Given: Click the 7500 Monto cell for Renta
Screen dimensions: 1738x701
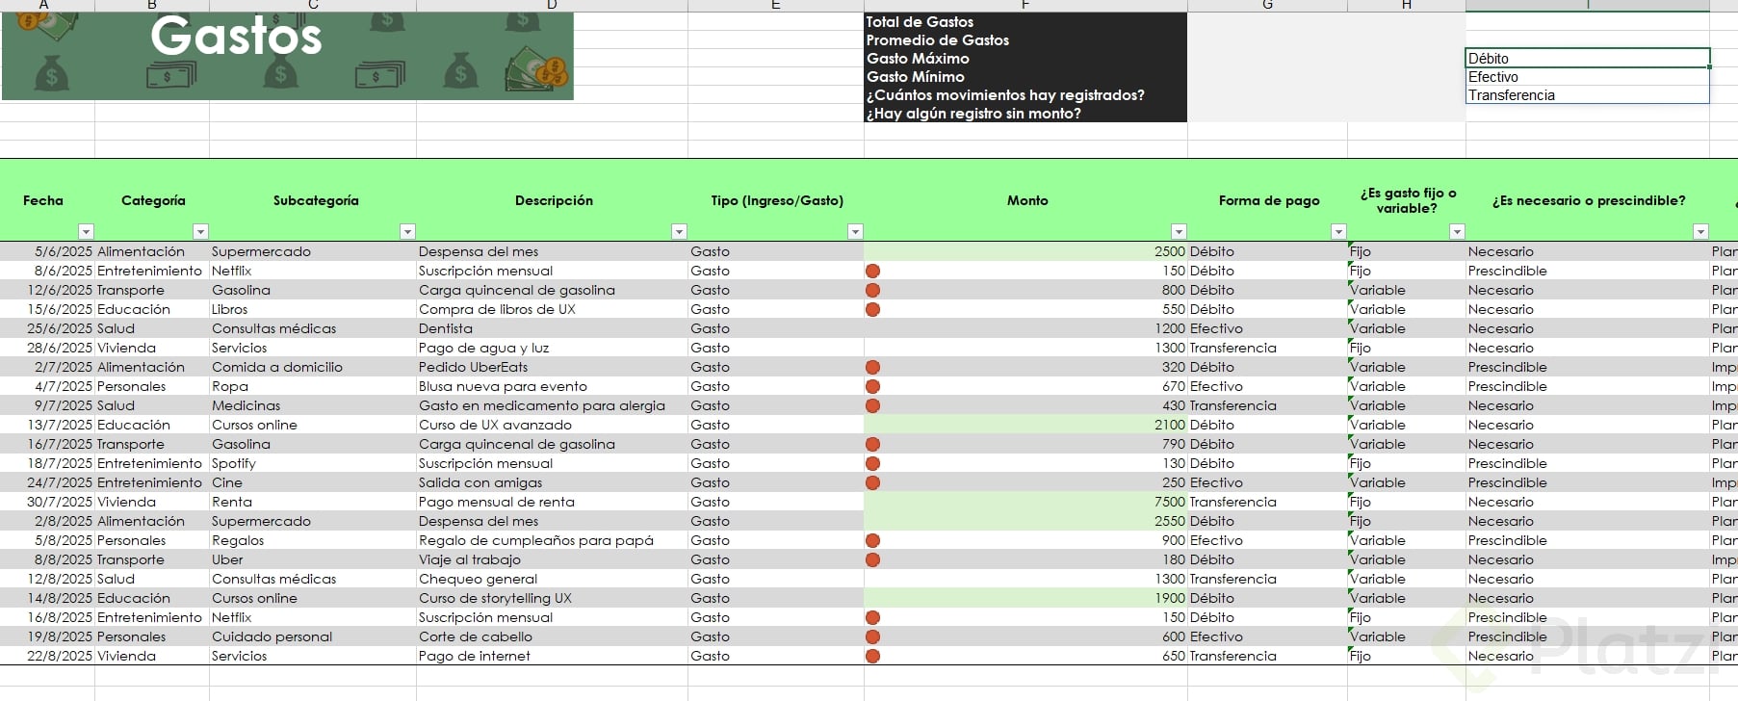Looking at the screenshot, I should click(1025, 502).
